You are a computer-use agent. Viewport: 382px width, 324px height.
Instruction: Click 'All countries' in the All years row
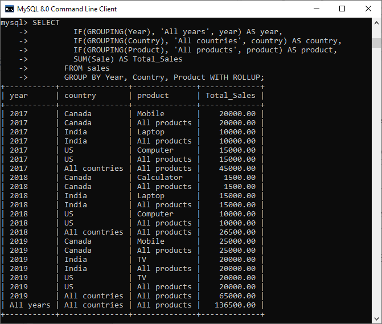coord(94,305)
